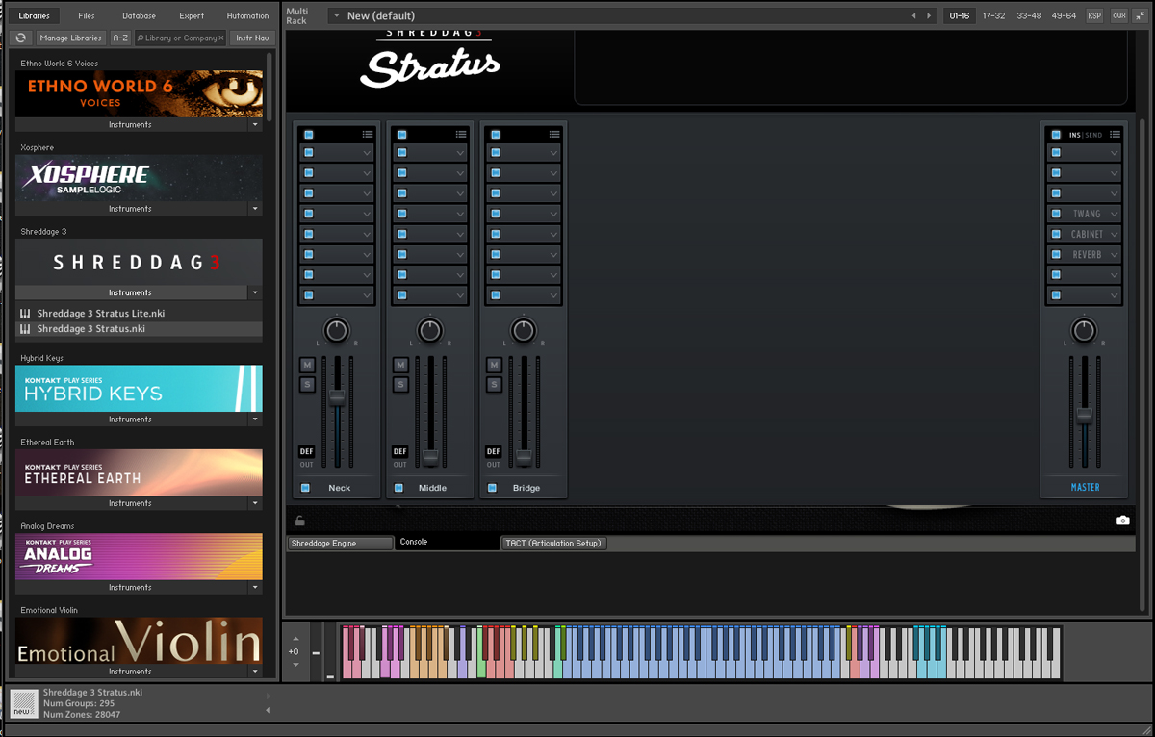Toggle the Neck channel power button
Viewport: 1155px width, 737px height.
point(306,488)
